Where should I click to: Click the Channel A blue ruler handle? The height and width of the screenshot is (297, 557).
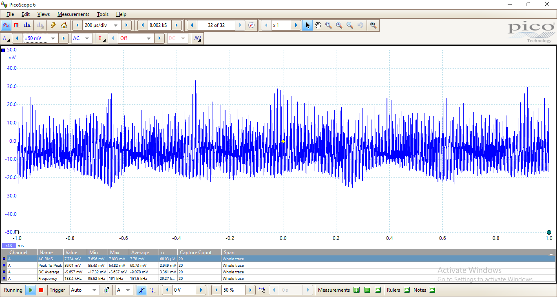point(3,50)
